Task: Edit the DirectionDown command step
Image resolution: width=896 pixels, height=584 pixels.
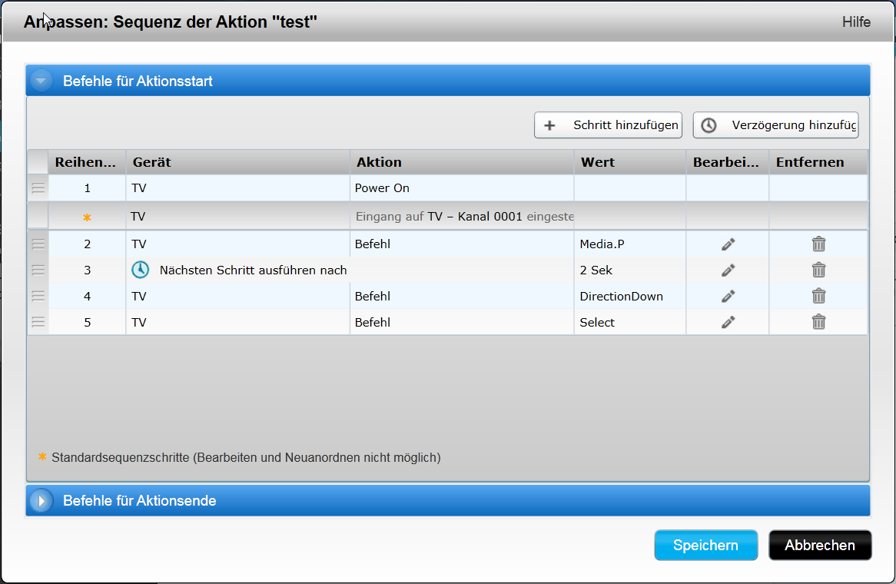Action: click(728, 297)
